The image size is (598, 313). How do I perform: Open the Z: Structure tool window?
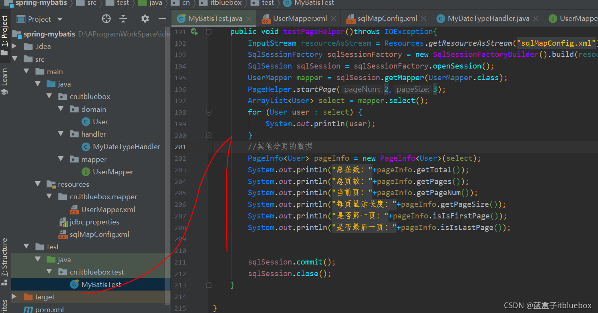[5, 261]
